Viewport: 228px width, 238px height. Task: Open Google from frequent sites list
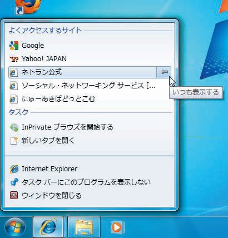(x=90, y=46)
